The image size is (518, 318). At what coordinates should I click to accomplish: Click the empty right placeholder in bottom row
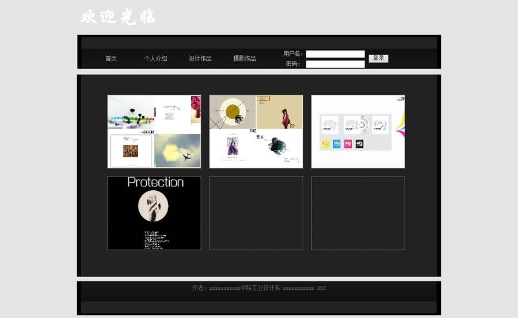357,213
